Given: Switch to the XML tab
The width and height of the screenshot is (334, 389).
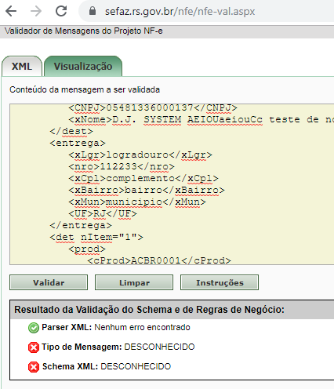Looking at the screenshot, I should [22, 66].
